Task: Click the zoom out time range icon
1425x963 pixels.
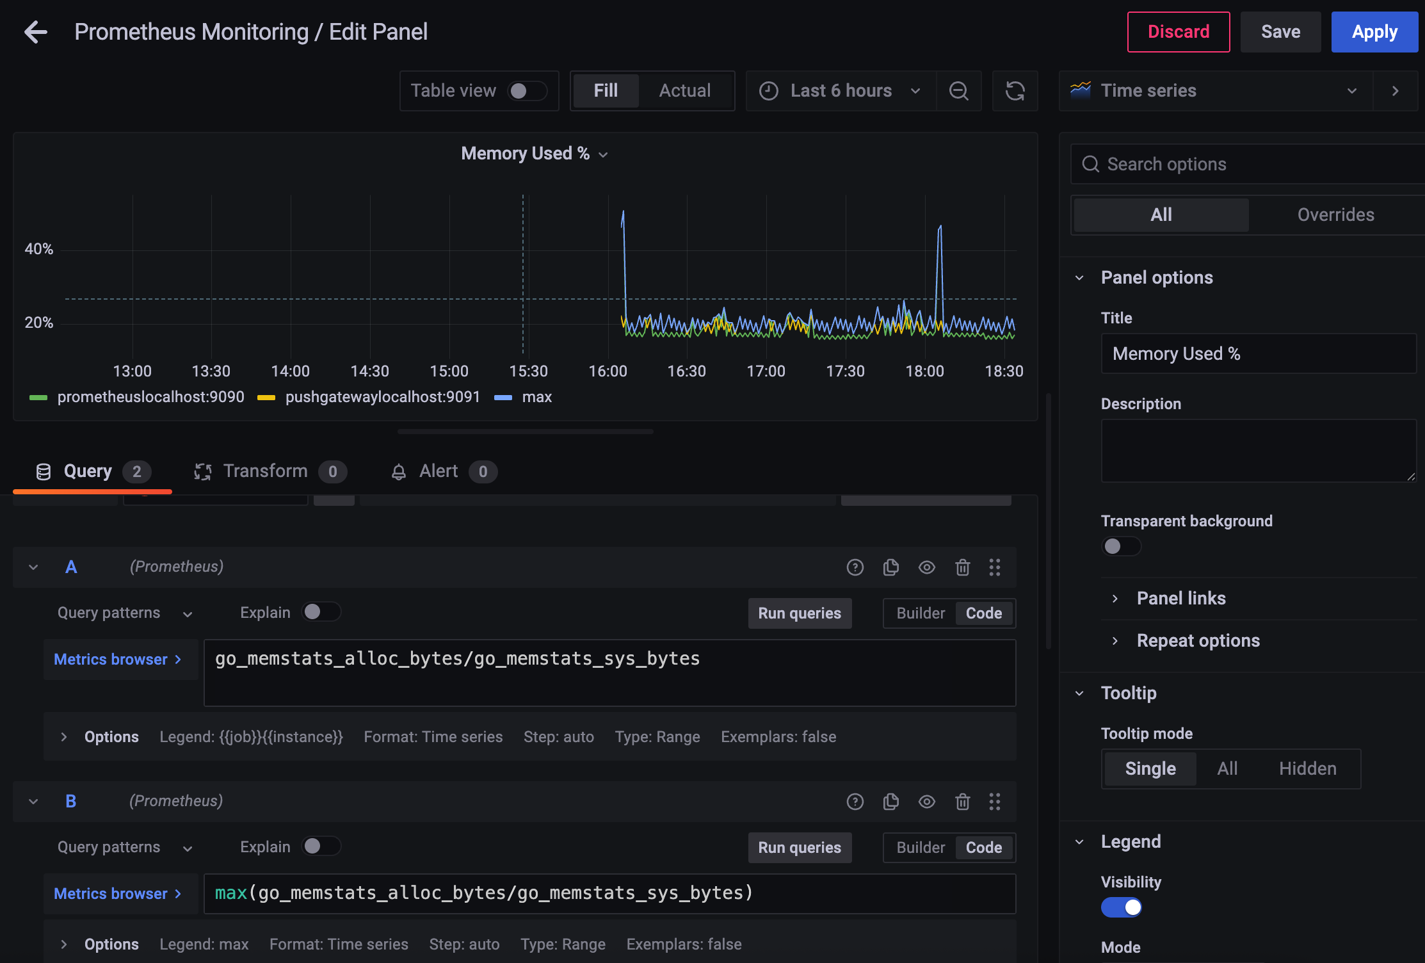Action: pyautogui.click(x=958, y=91)
